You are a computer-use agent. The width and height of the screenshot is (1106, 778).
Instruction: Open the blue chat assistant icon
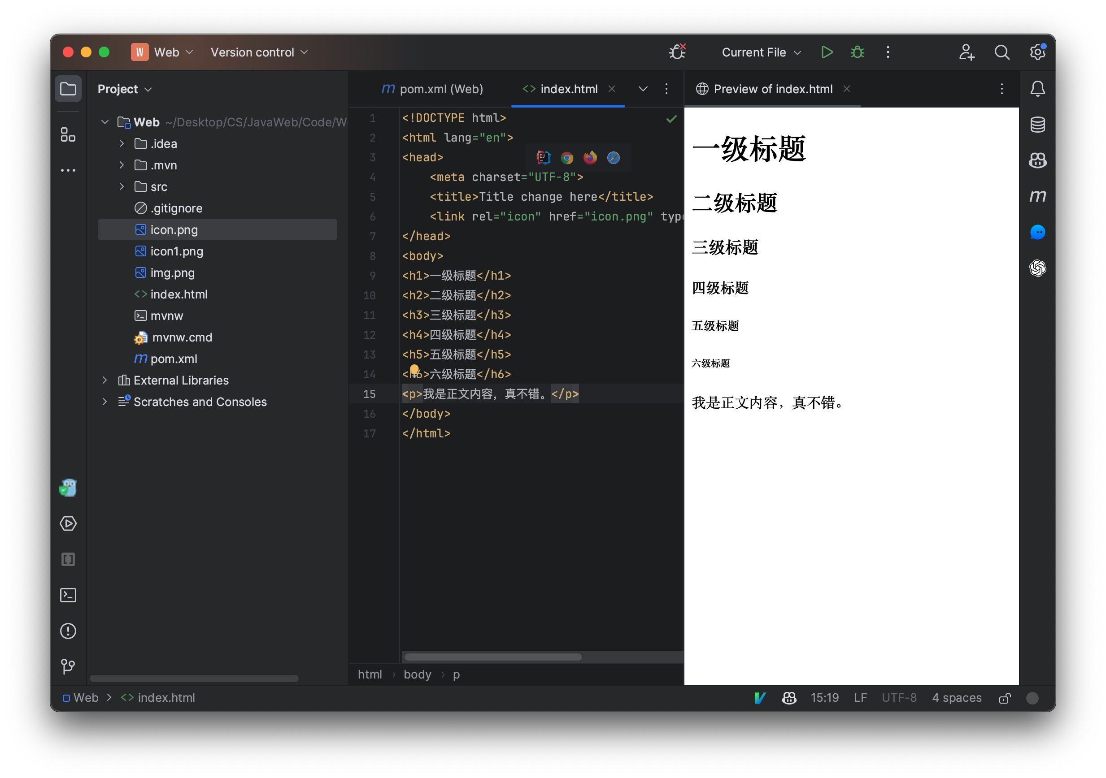tap(1037, 233)
